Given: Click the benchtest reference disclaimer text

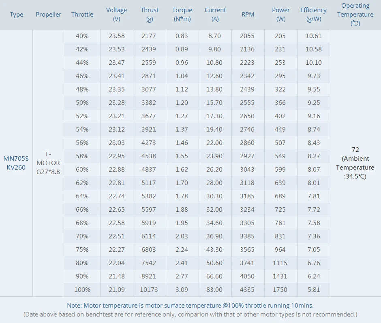Looking at the screenshot, I should [x=190, y=314].
